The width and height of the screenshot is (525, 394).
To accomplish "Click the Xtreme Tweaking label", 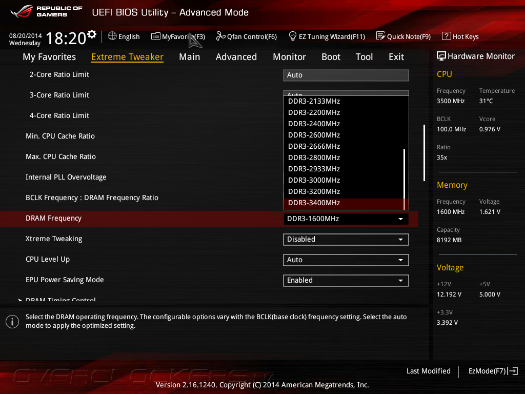I will pos(54,239).
